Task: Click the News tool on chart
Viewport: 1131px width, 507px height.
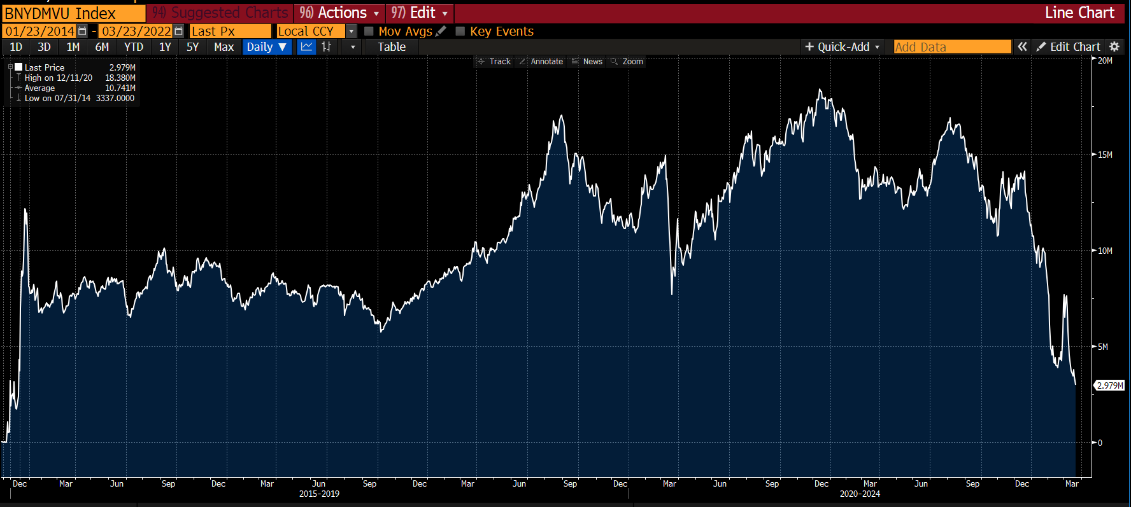Action: tap(587, 62)
